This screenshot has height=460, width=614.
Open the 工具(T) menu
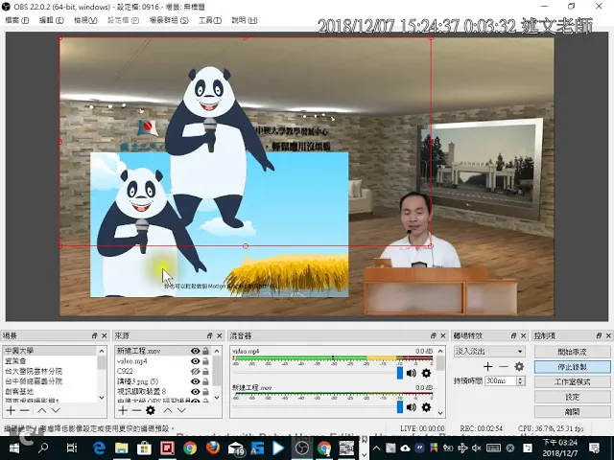[210, 20]
